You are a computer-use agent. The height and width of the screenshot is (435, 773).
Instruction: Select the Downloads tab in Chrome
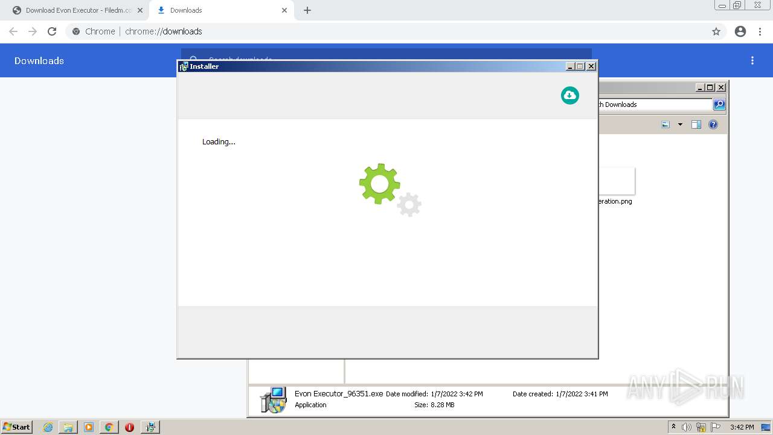[x=220, y=10]
